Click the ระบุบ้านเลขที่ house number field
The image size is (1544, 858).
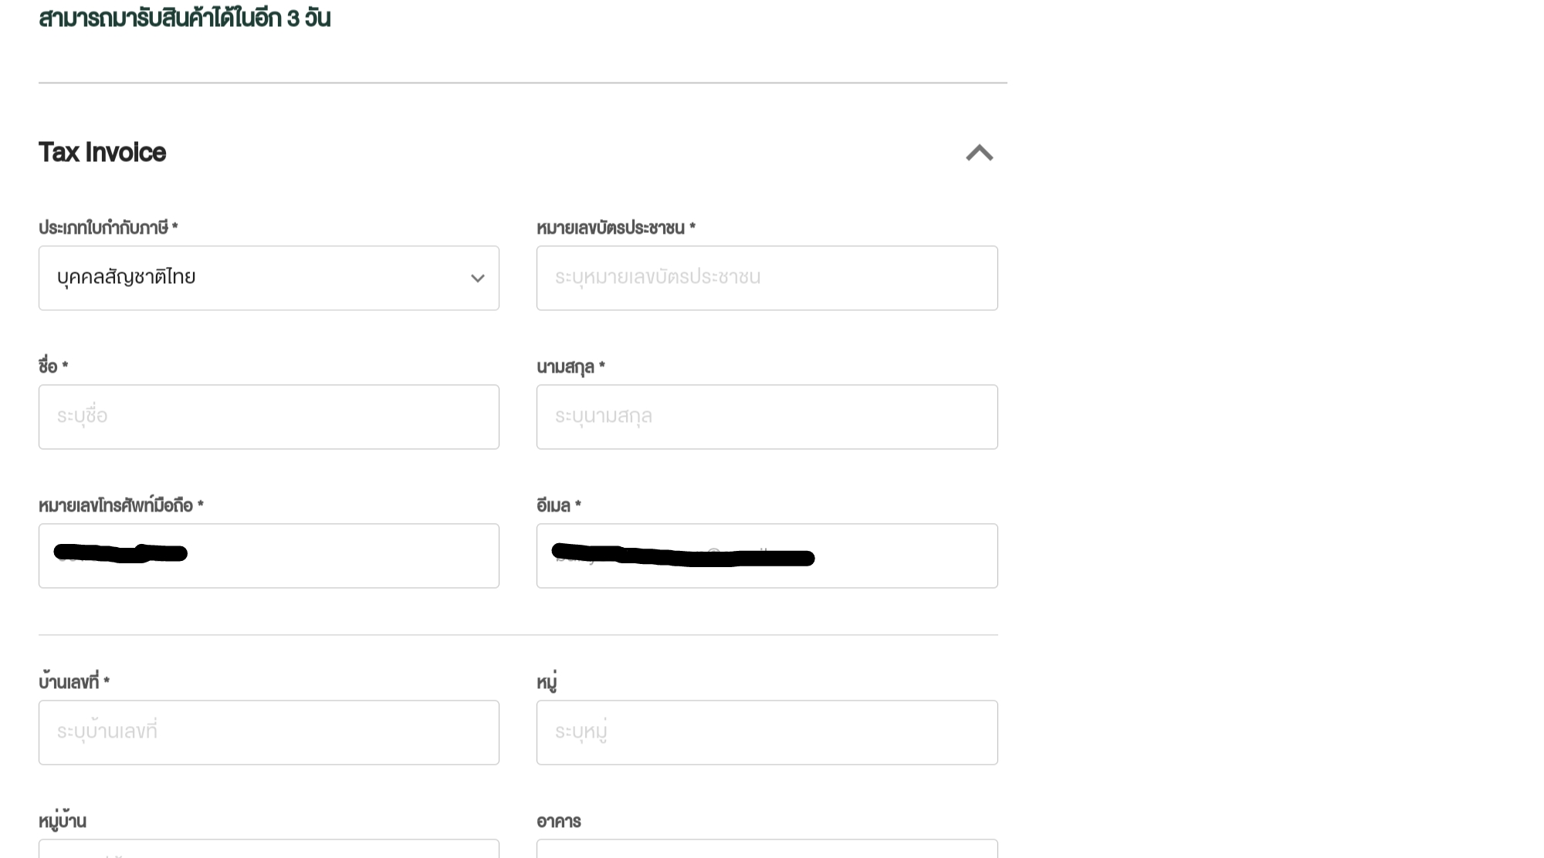pos(269,732)
